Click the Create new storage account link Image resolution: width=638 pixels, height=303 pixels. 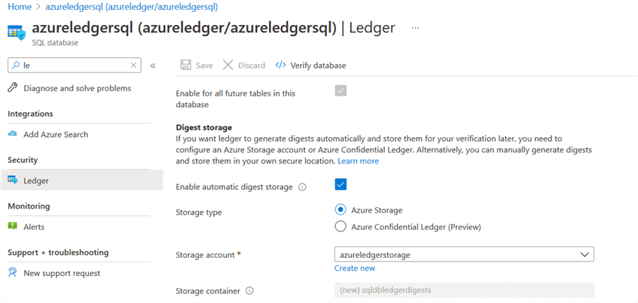354,268
